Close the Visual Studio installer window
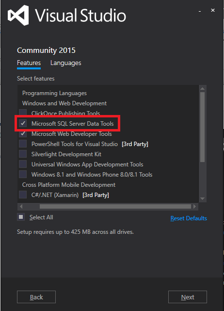224x311 pixels. (213, 10)
